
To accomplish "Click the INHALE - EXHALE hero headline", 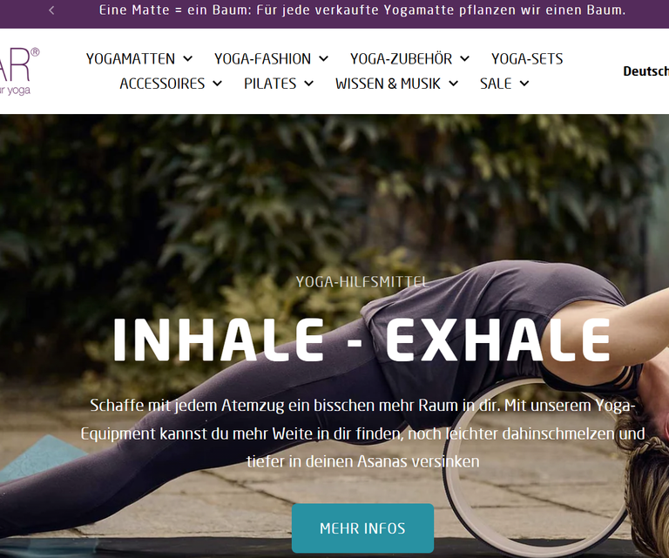I will tap(362, 340).
